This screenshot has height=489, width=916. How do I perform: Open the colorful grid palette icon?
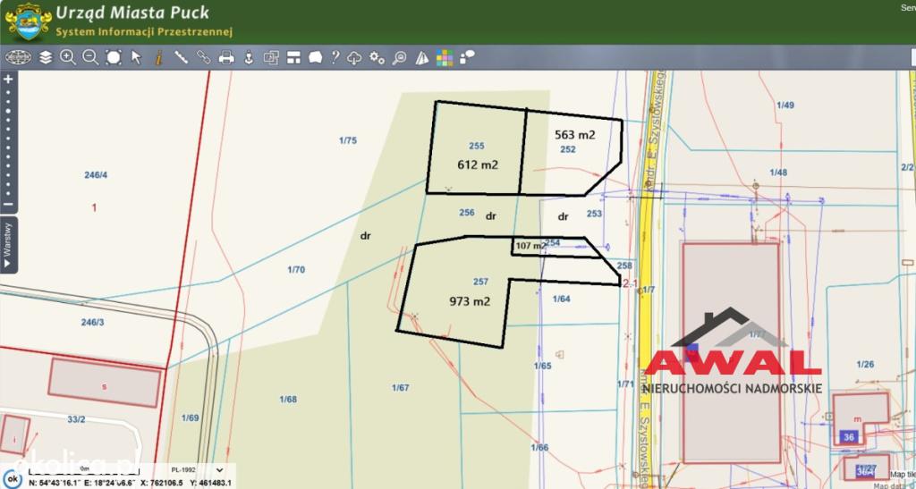pos(445,57)
